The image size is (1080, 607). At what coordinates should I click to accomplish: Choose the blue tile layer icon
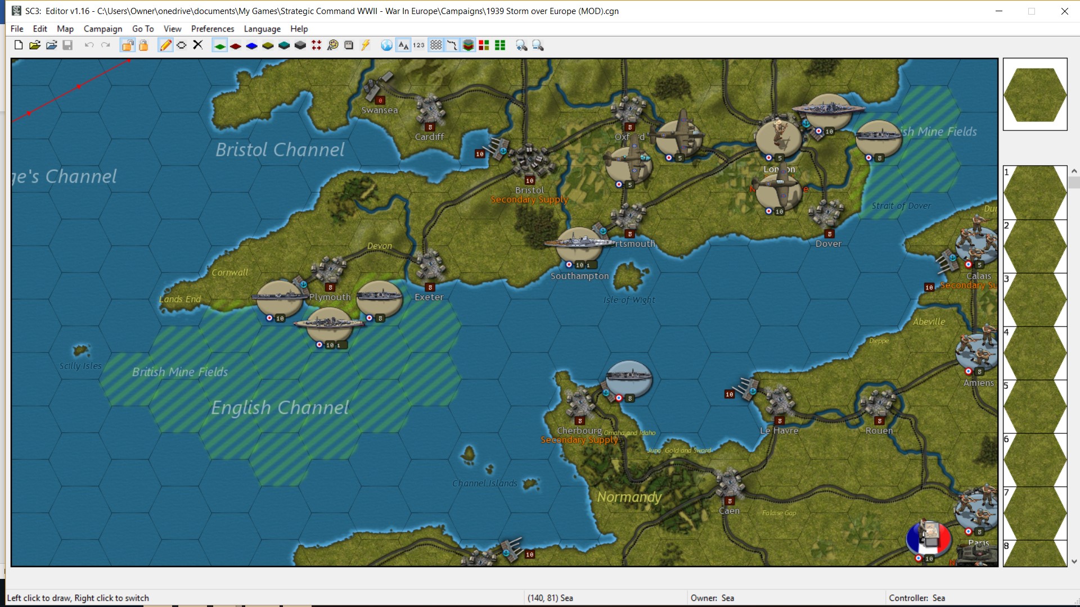(252, 46)
